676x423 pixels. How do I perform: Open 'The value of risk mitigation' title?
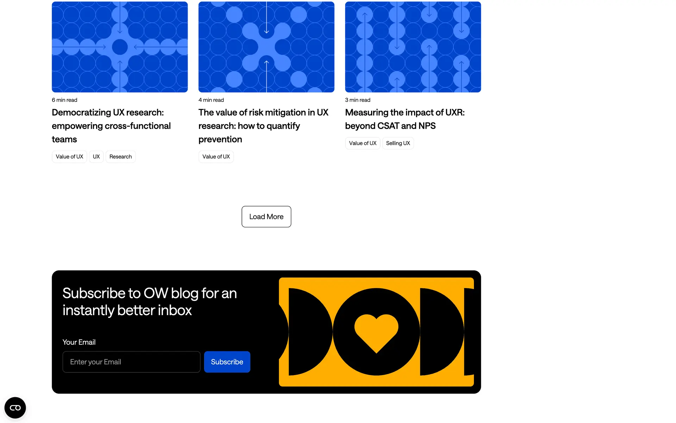[263, 126]
